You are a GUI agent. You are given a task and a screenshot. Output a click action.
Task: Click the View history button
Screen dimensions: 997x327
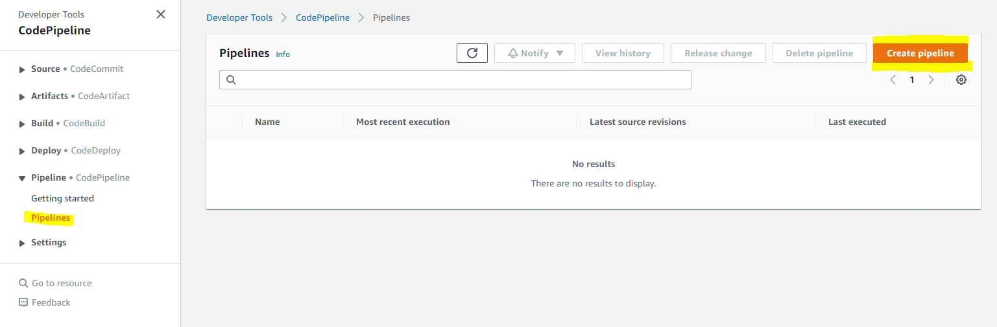623,53
